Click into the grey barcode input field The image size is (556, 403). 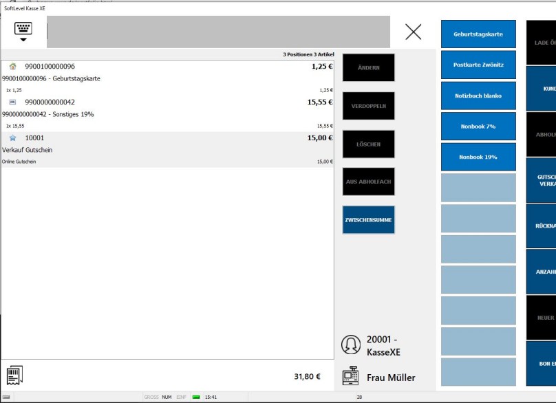(218, 32)
